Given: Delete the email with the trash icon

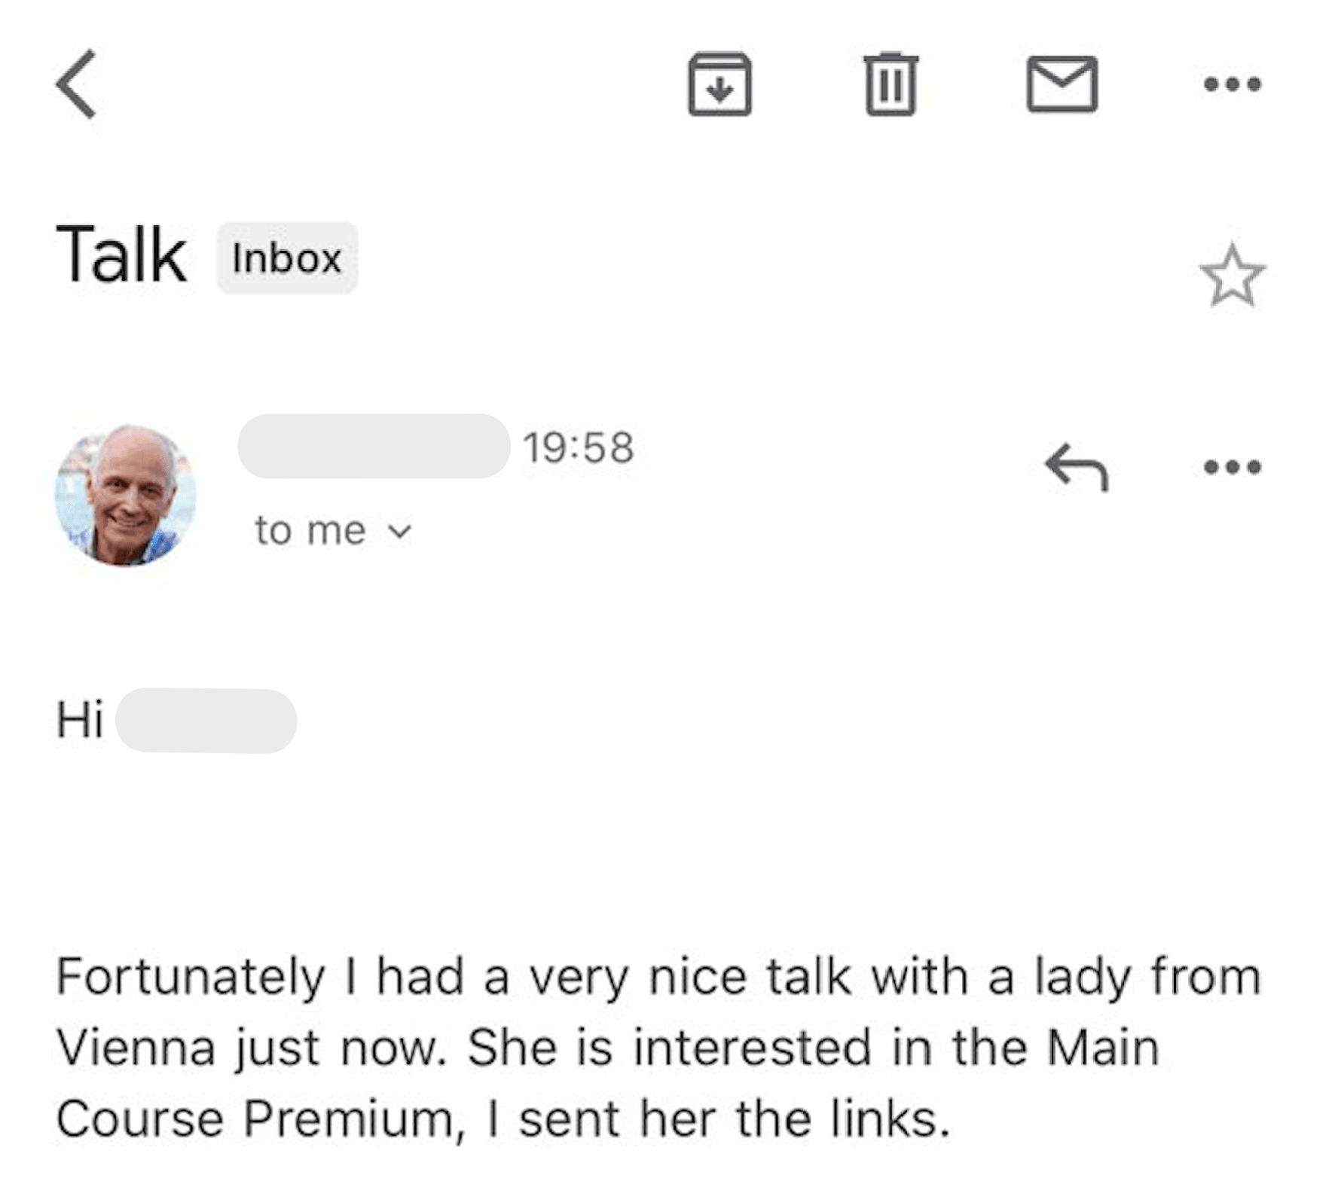Looking at the screenshot, I should click(891, 84).
